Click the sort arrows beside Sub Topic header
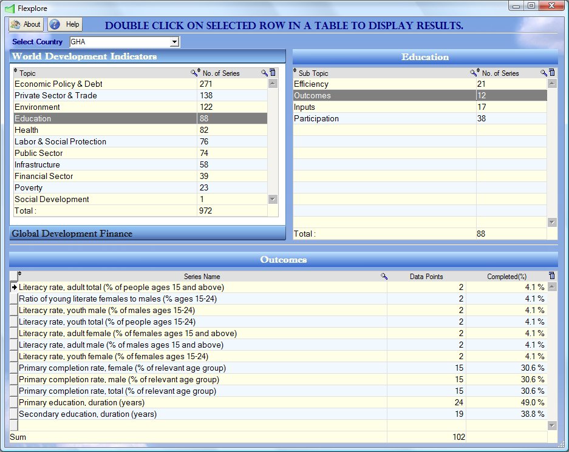 click(x=295, y=70)
